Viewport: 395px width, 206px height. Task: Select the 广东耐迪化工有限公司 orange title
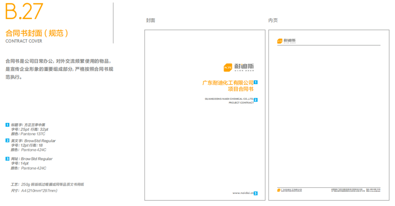228,83
